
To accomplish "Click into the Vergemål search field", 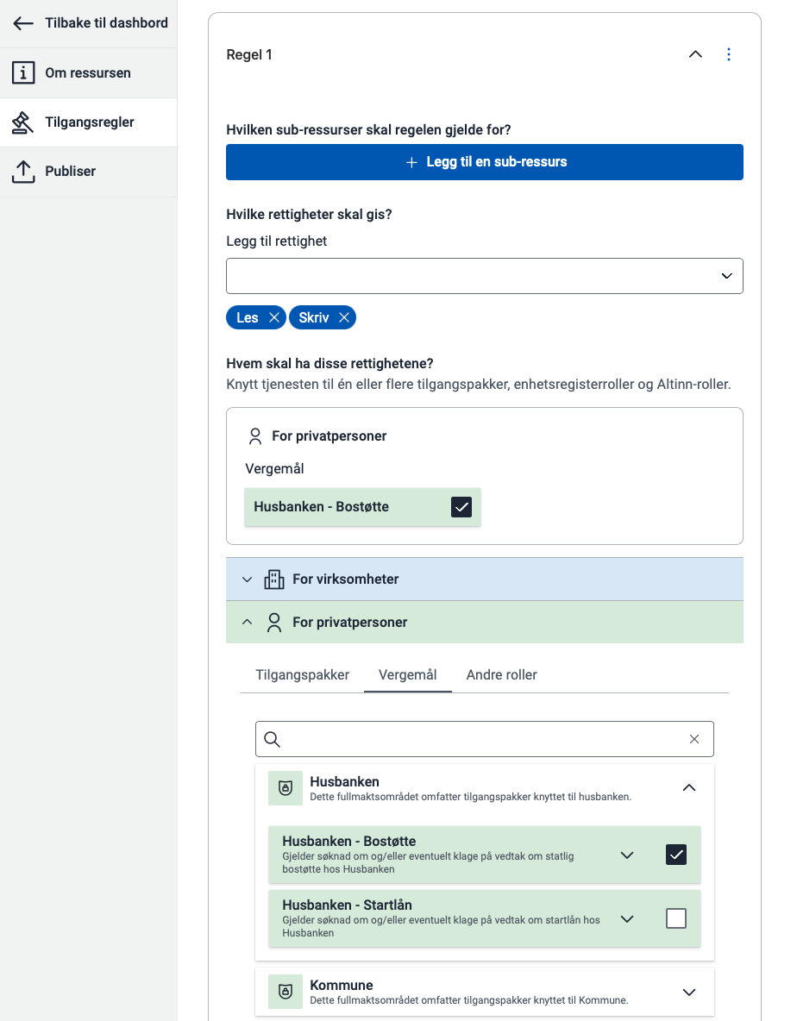I will tap(483, 739).
